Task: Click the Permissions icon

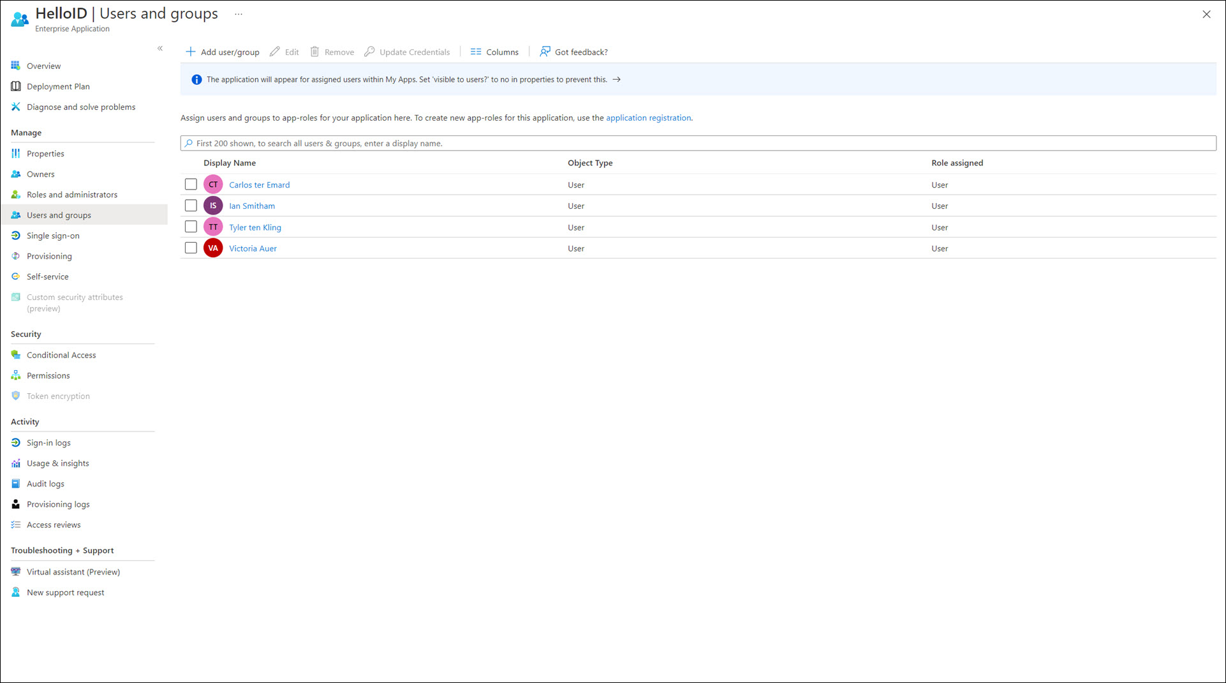Action: pos(16,375)
